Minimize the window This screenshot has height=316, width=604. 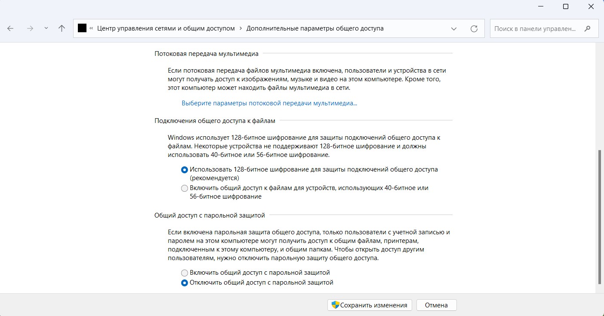(x=541, y=6)
